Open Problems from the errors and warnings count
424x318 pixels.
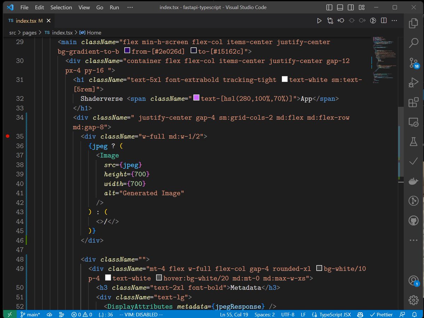(x=82, y=314)
